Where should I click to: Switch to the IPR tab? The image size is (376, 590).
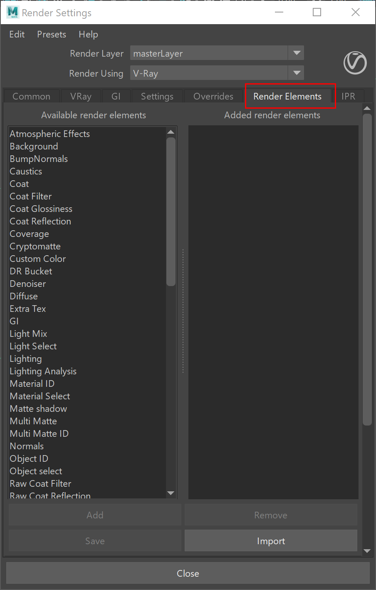348,96
